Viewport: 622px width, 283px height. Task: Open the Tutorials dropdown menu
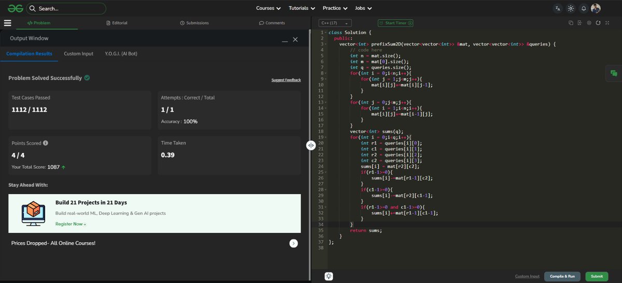[302, 8]
